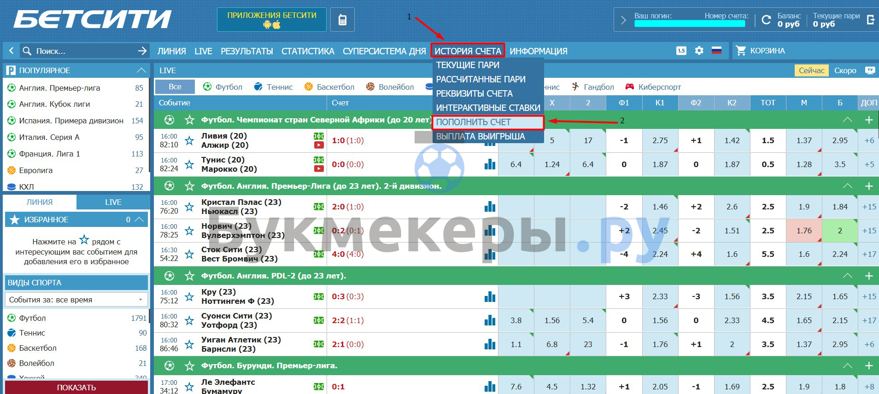The image size is (879, 394).
Task: Click the 1.5 odds format icon
Action: 681,51
